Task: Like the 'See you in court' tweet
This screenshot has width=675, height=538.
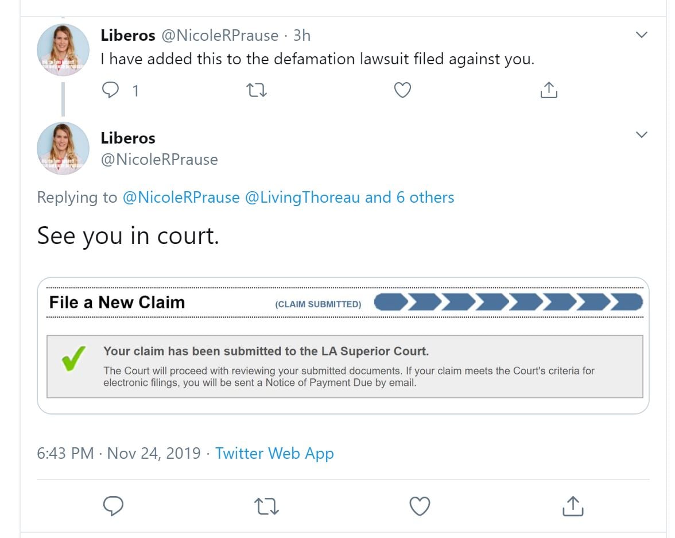Action: click(x=420, y=506)
